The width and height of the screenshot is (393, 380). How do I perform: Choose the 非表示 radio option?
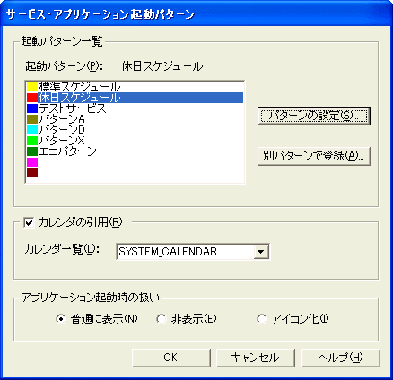coord(162,319)
